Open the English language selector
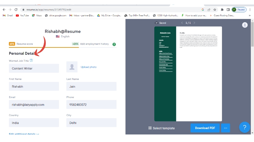This screenshot has width=254, height=142. pos(63,37)
